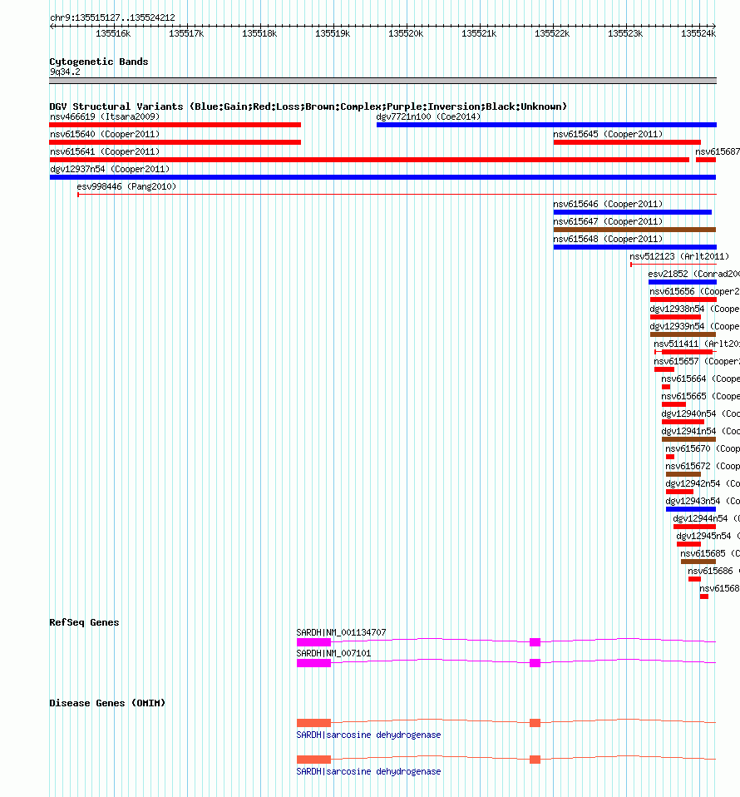
Task: Click the 135516k ruler position
Action: (x=113, y=33)
